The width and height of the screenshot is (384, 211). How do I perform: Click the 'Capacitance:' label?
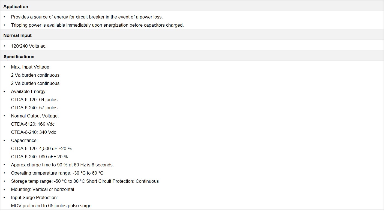24,140
